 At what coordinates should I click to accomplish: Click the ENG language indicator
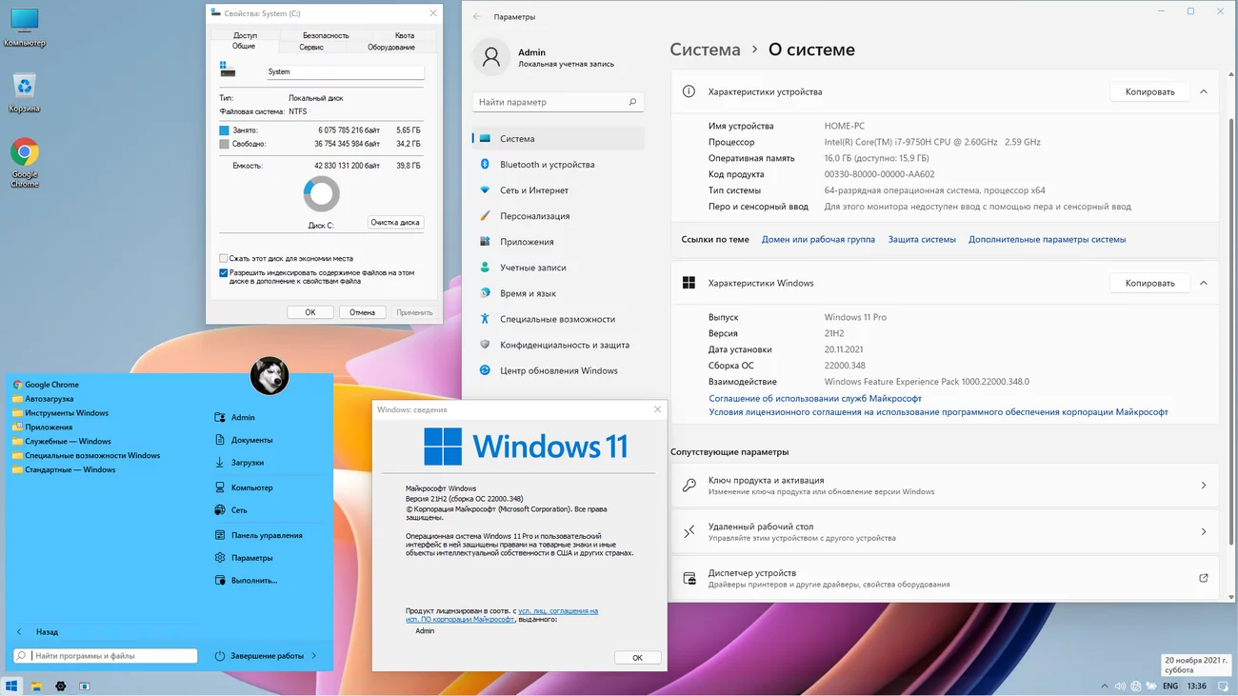pyautogui.click(x=1170, y=686)
